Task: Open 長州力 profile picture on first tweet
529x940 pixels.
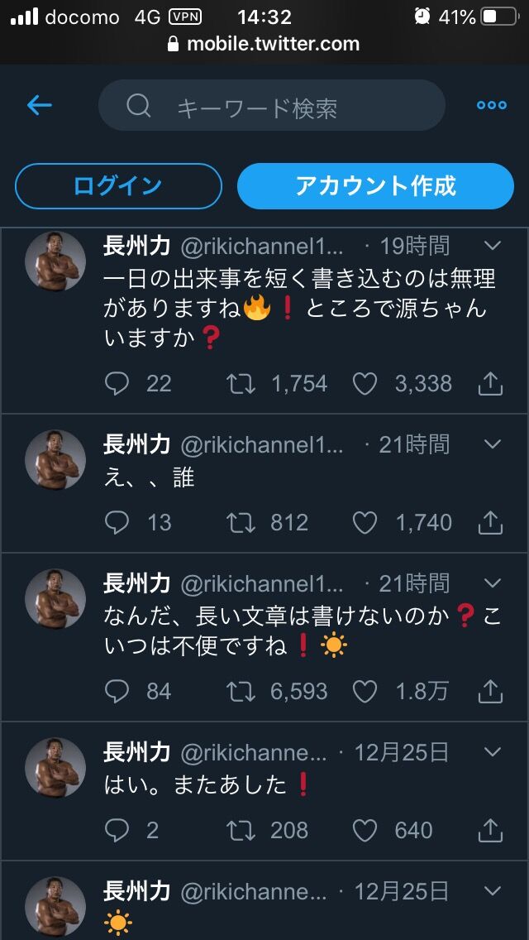Action: coord(55,261)
